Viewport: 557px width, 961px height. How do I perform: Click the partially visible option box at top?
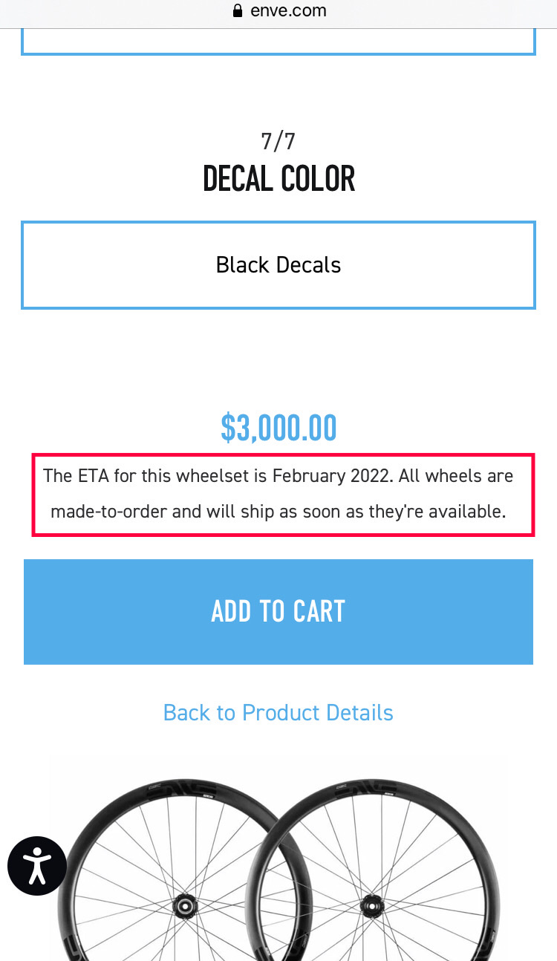point(278,42)
